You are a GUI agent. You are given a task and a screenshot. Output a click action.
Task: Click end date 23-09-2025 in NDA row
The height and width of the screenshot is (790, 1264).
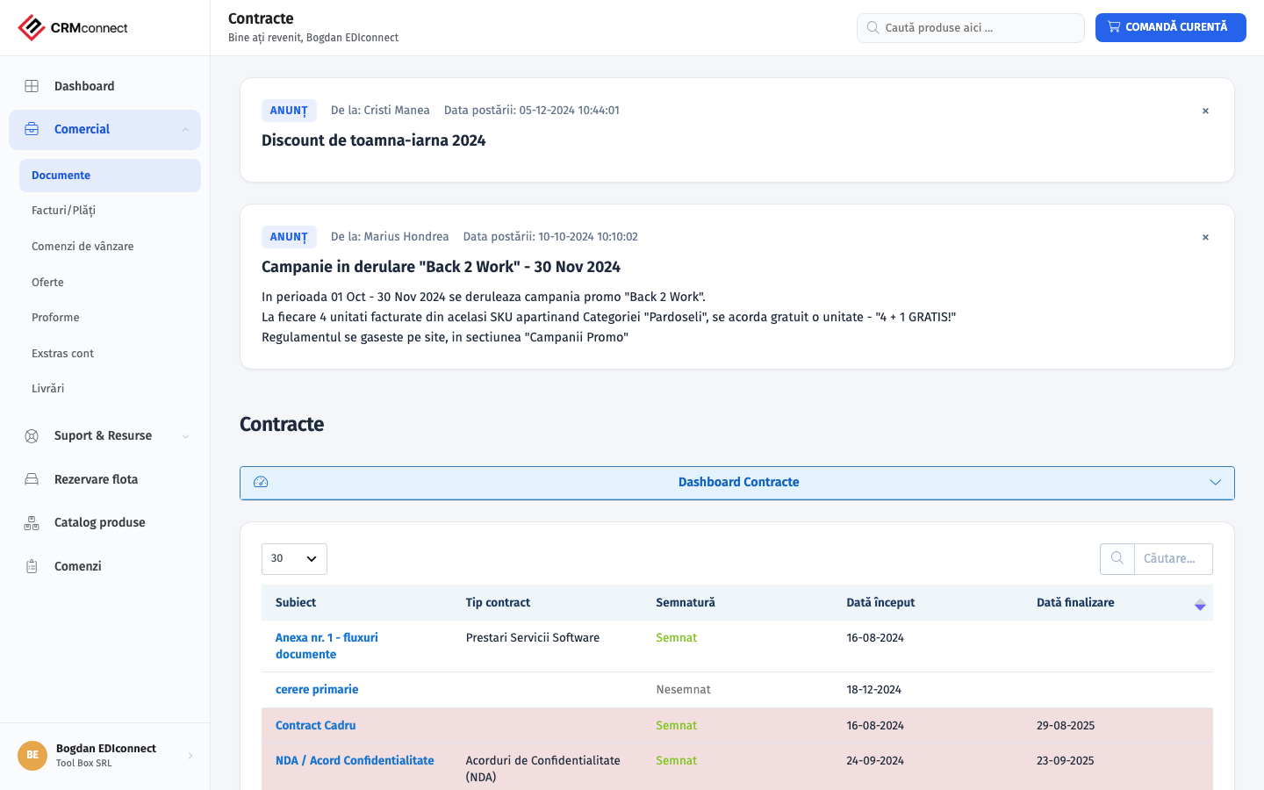pos(1066,761)
